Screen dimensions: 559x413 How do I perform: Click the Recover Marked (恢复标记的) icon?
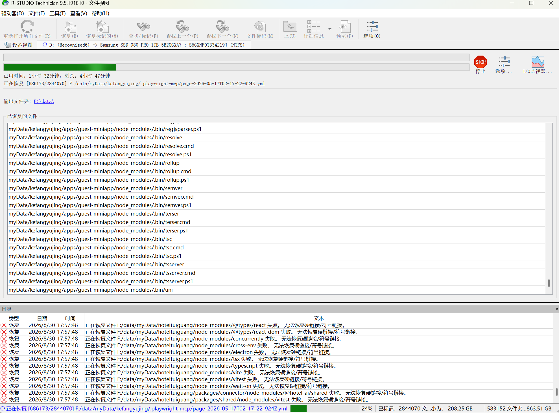coord(102,27)
